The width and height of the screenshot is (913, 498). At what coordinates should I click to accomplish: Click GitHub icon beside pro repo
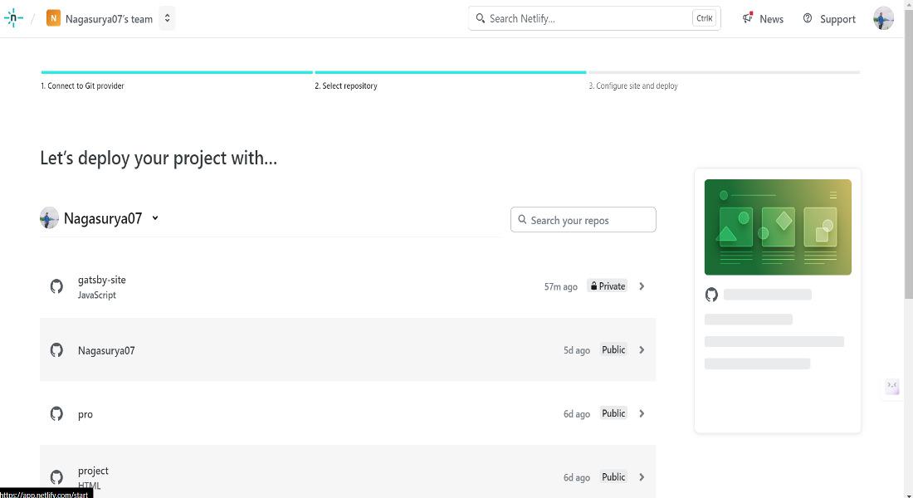(56, 413)
